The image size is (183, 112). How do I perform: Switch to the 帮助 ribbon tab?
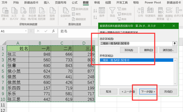pyautogui.click(x=136, y=3)
